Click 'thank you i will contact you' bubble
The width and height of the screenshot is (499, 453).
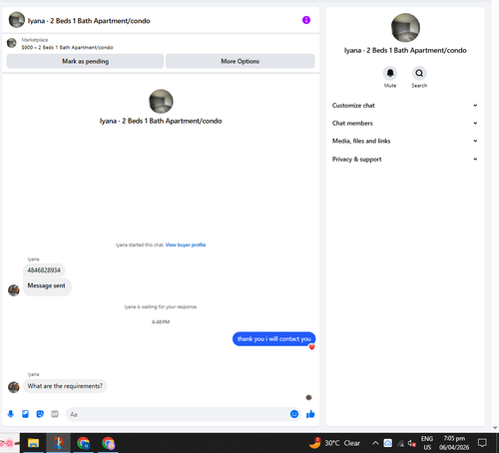pos(273,339)
